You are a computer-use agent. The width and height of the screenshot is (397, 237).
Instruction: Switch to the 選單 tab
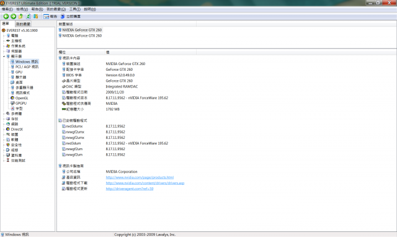point(6,24)
